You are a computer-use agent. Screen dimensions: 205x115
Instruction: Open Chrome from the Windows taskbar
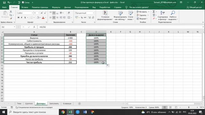pos(63,112)
